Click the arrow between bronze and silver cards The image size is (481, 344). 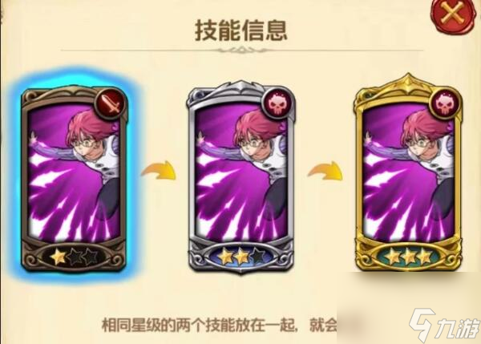[160, 170]
